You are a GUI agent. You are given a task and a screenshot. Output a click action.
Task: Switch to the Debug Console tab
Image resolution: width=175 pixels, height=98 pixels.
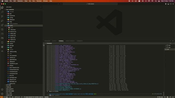coord(70,41)
